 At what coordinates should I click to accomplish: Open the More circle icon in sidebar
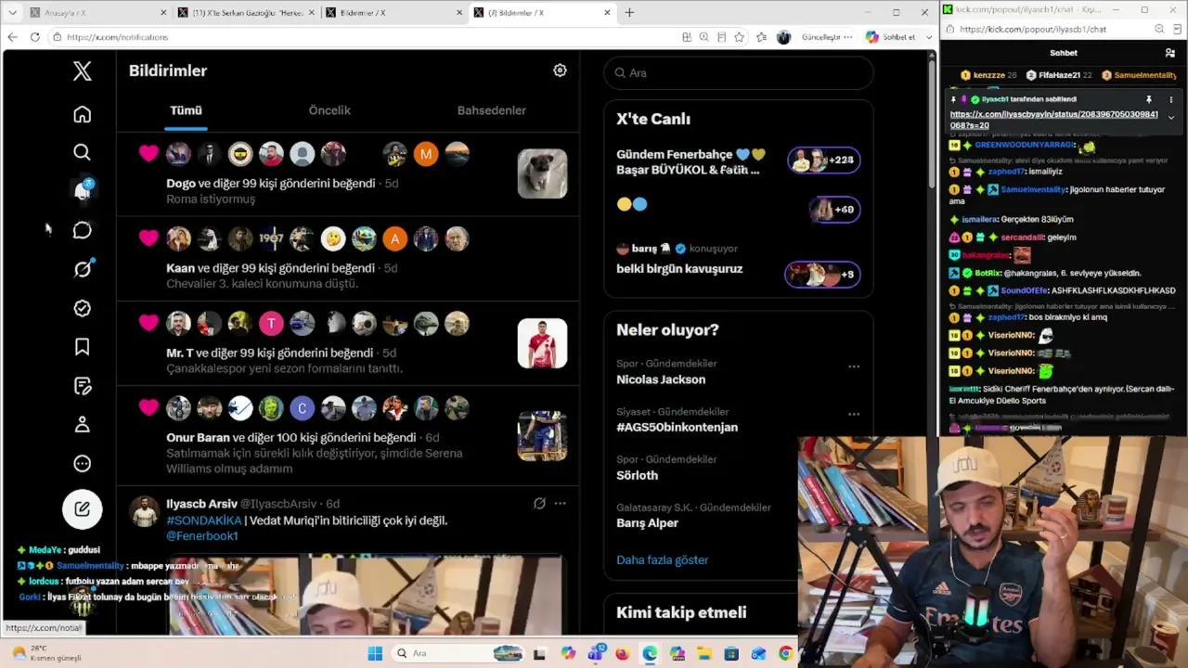pos(83,464)
